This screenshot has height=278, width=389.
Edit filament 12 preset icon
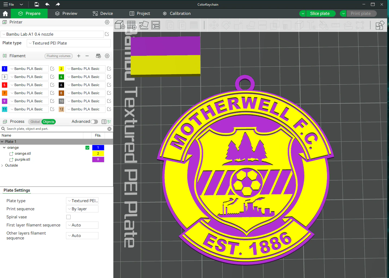pyautogui.click(x=109, y=109)
